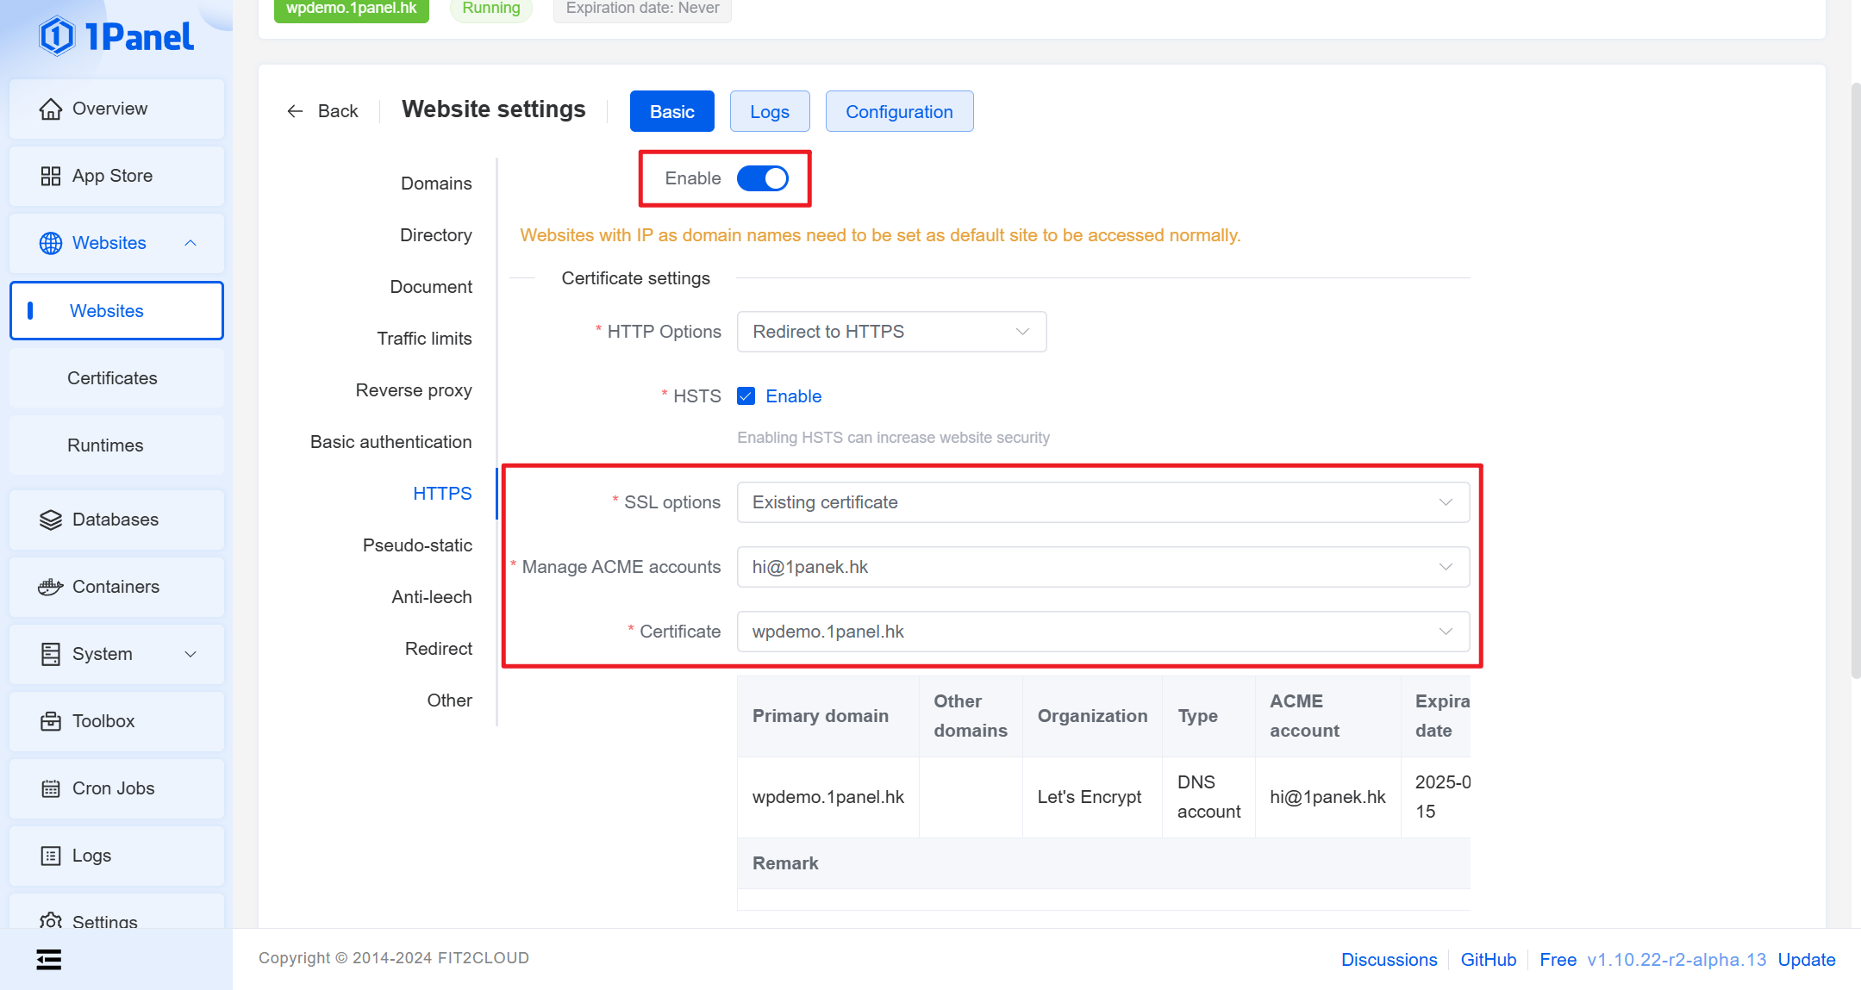Open SSL options dropdown
Viewport: 1861px width, 990px height.
pos(1102,502)
